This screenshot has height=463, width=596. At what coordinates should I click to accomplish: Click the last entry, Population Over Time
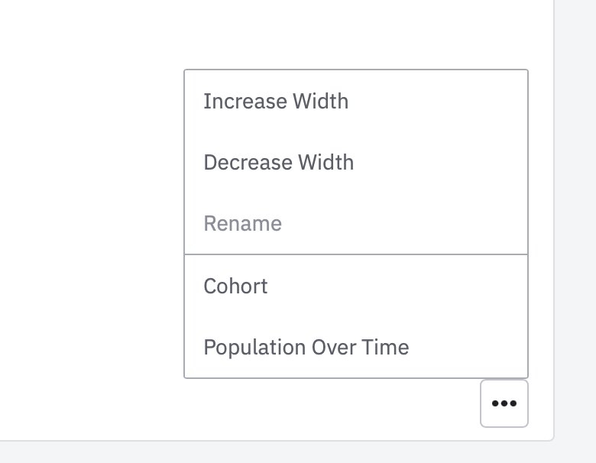tap(306, 348)
